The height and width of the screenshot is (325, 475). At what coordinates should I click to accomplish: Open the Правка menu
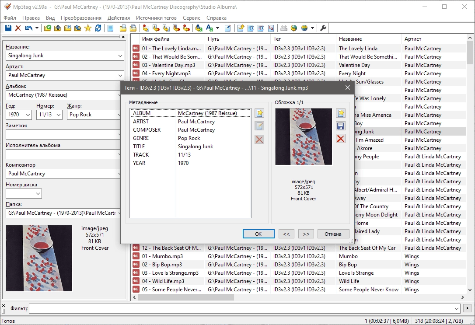(x=31, y=18)
